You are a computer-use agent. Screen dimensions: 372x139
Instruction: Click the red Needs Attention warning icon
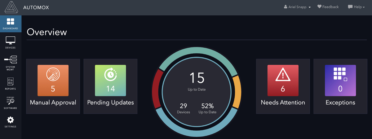click(283, 75)
